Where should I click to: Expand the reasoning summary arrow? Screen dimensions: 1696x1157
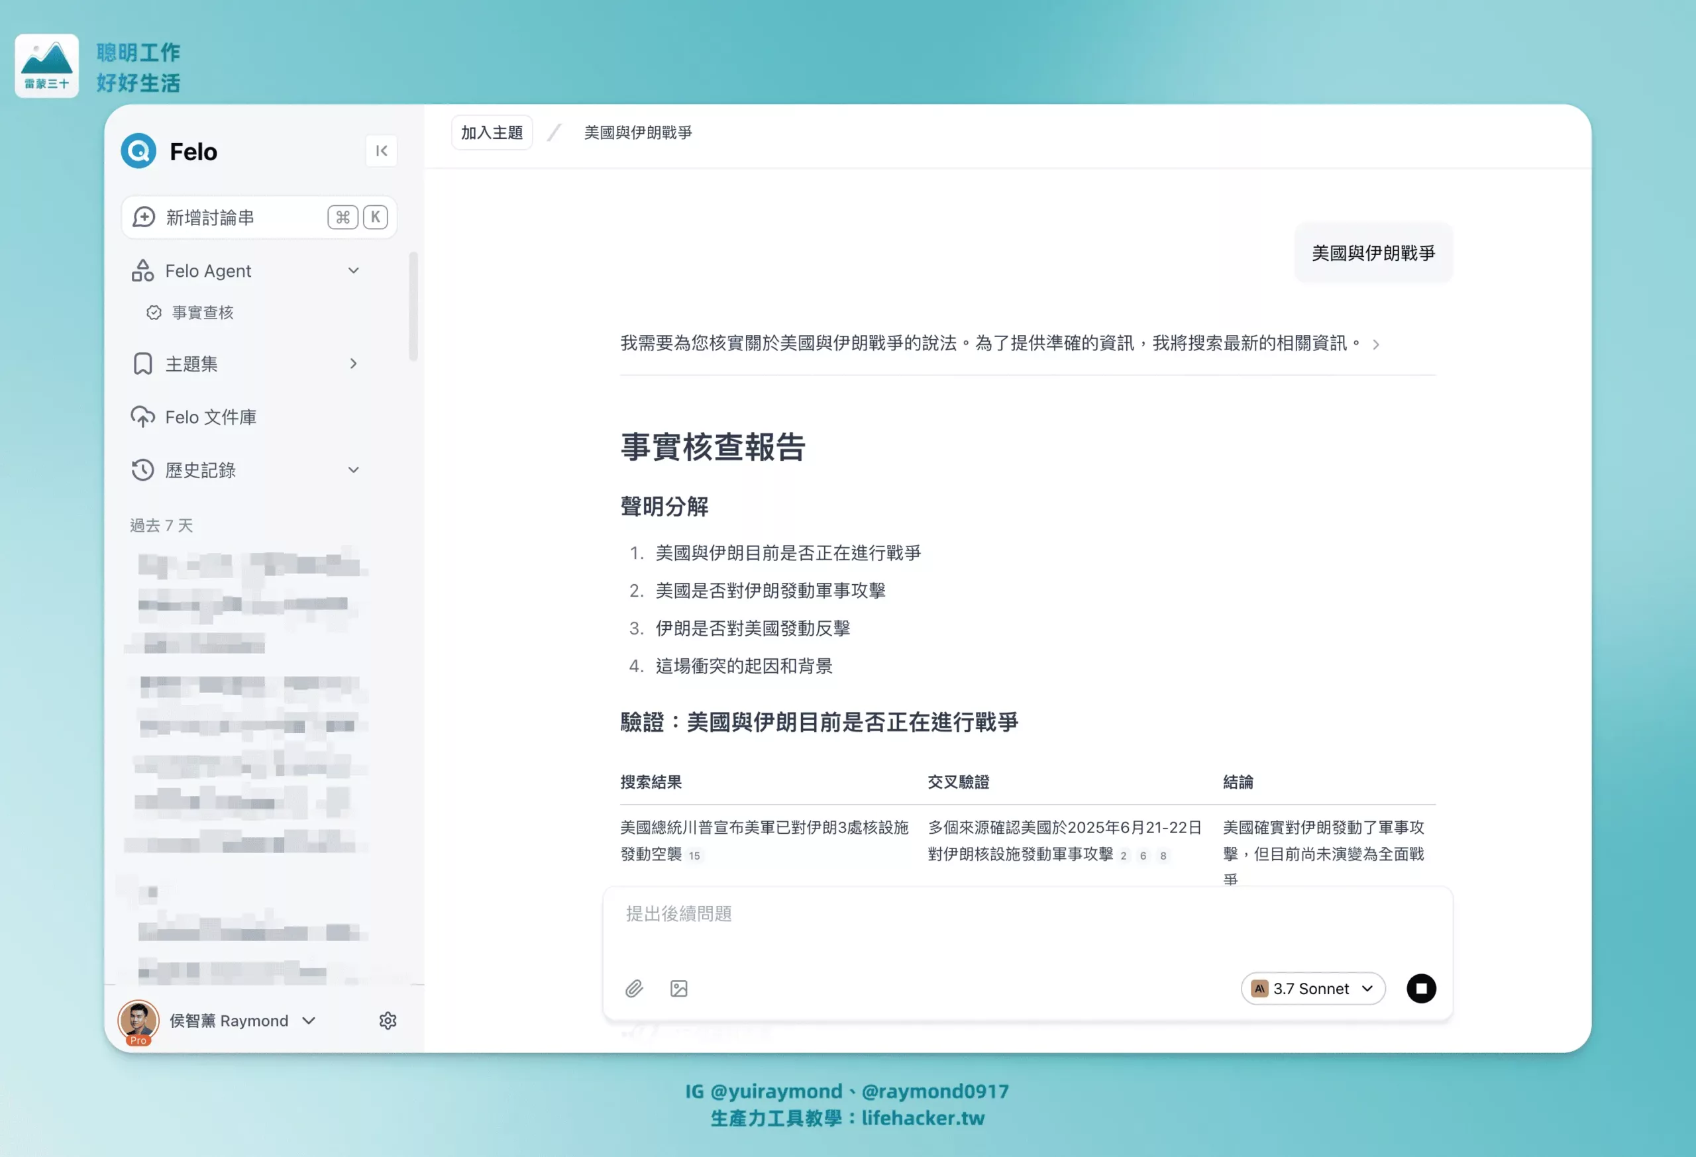[x=1375, y=344]
